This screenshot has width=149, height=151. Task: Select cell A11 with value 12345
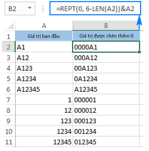point(44,142)
